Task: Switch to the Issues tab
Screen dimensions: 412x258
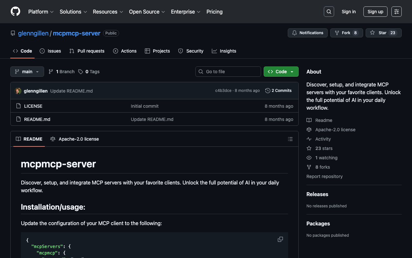Action: click(51, 51)
